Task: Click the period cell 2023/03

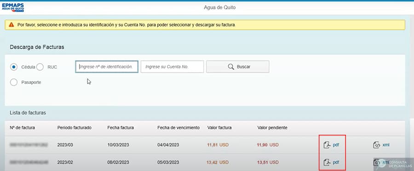Action: (65, 145)
